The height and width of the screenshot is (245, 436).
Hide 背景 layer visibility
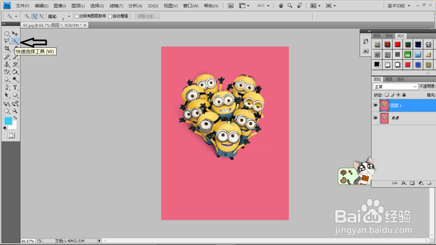pos(375,118)
